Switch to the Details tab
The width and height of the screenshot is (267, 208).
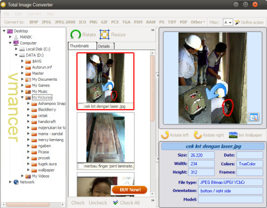[105, 46]
